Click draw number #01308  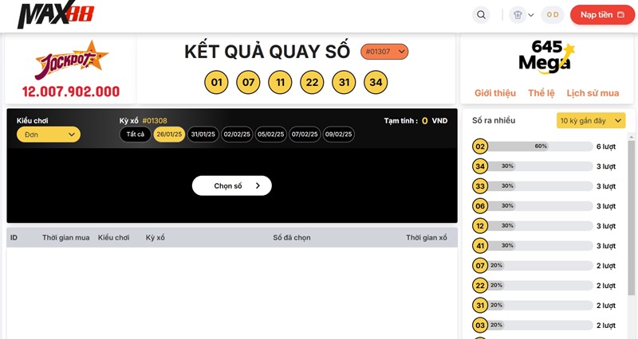point(155,121)
